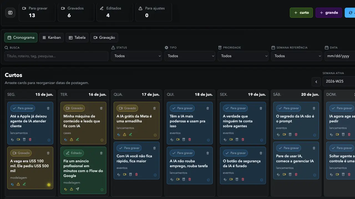Toggle status dot on 'Até a Apple já deixou' card
Screen dimensions: 355x199
click(x=49, y=140)
